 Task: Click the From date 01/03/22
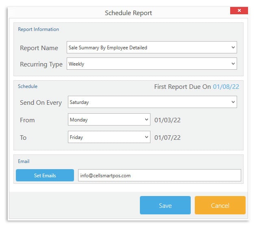point(168,120)
